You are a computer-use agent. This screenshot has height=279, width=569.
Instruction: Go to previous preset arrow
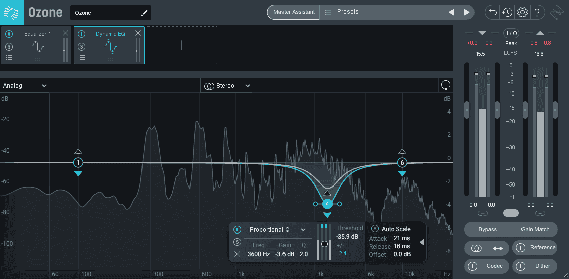pyautogui.click(x=451, y=12)
